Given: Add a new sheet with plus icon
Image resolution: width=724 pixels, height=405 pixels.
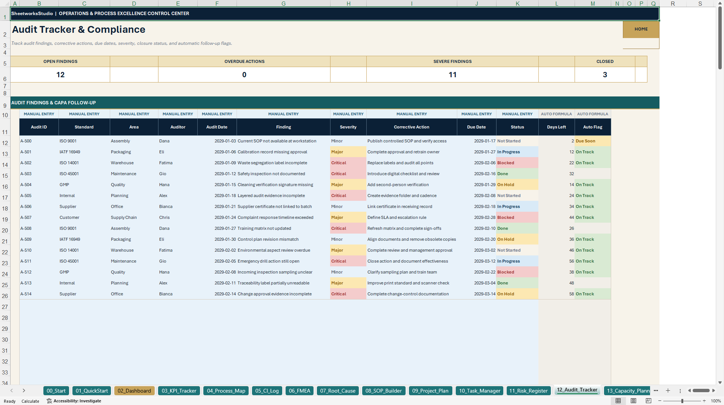Looking at the screenshot, I should point(668,391).
